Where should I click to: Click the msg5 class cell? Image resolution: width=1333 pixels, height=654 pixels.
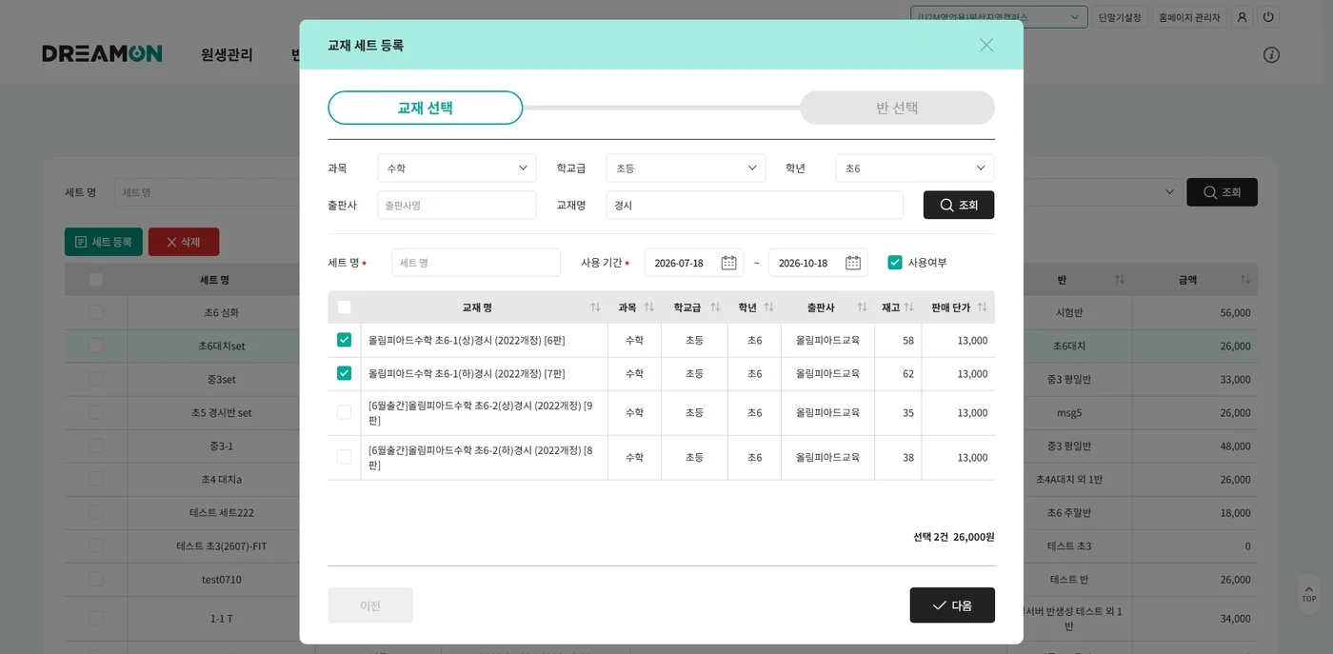pyautogui.click(x=1069, y=412)
